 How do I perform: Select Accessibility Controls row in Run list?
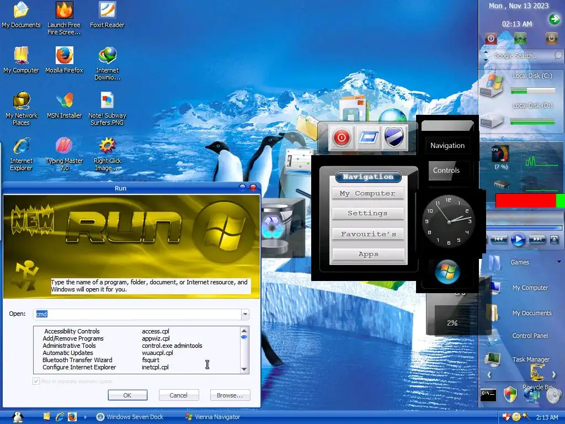click(x=137, y=331)
